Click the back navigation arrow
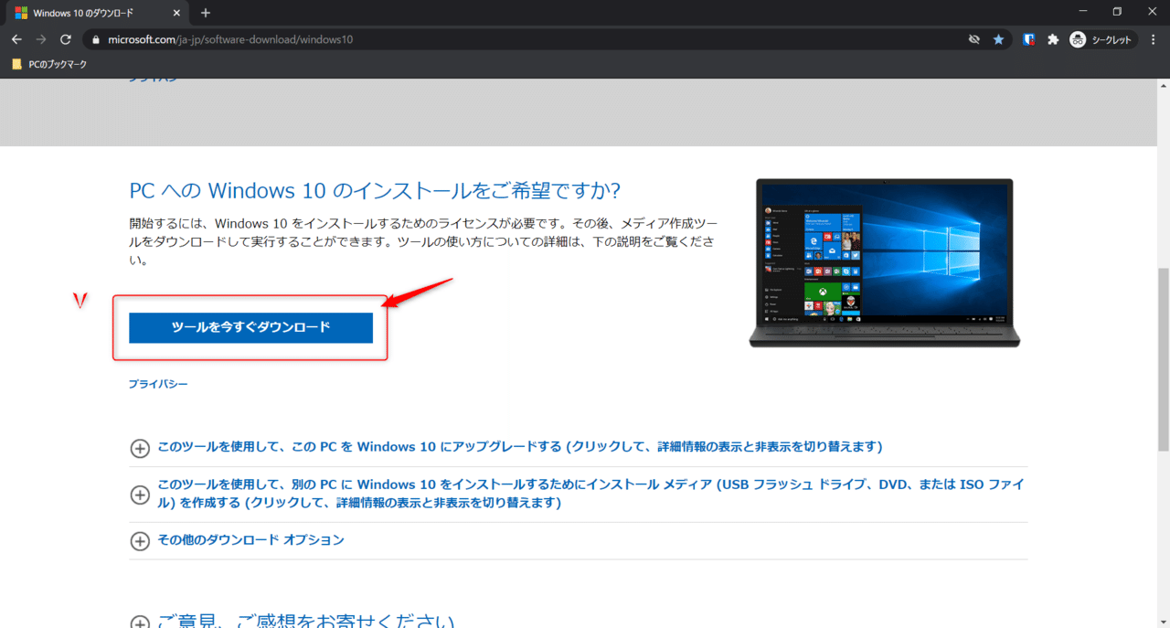1170x628 pixels. [16, 39]
